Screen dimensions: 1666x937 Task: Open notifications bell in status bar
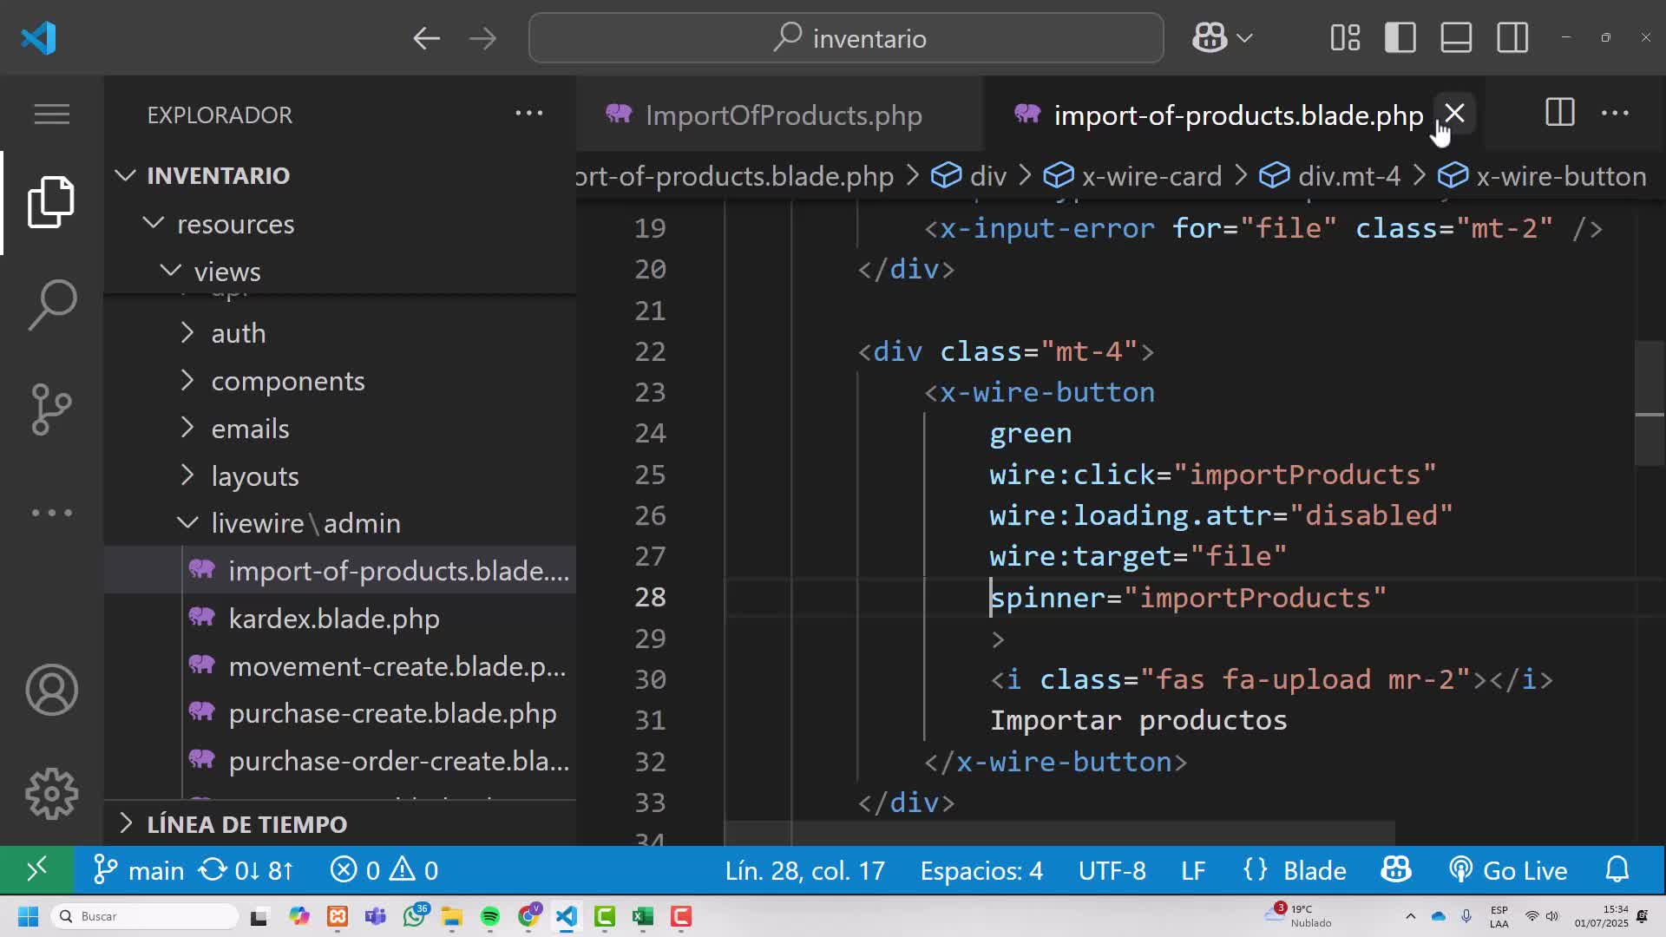(1617, 869)
